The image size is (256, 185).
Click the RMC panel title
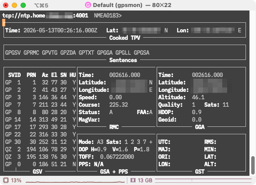pos(114,127)
